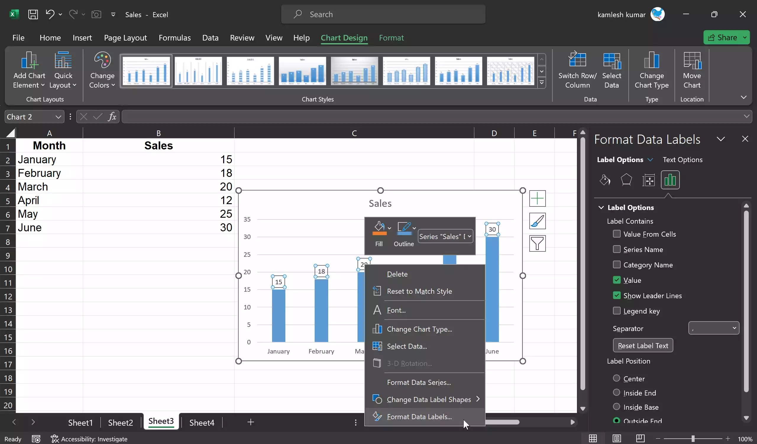Select Inside End label position
The height and width of the screenshot is (444, 757).
(617, 393)
